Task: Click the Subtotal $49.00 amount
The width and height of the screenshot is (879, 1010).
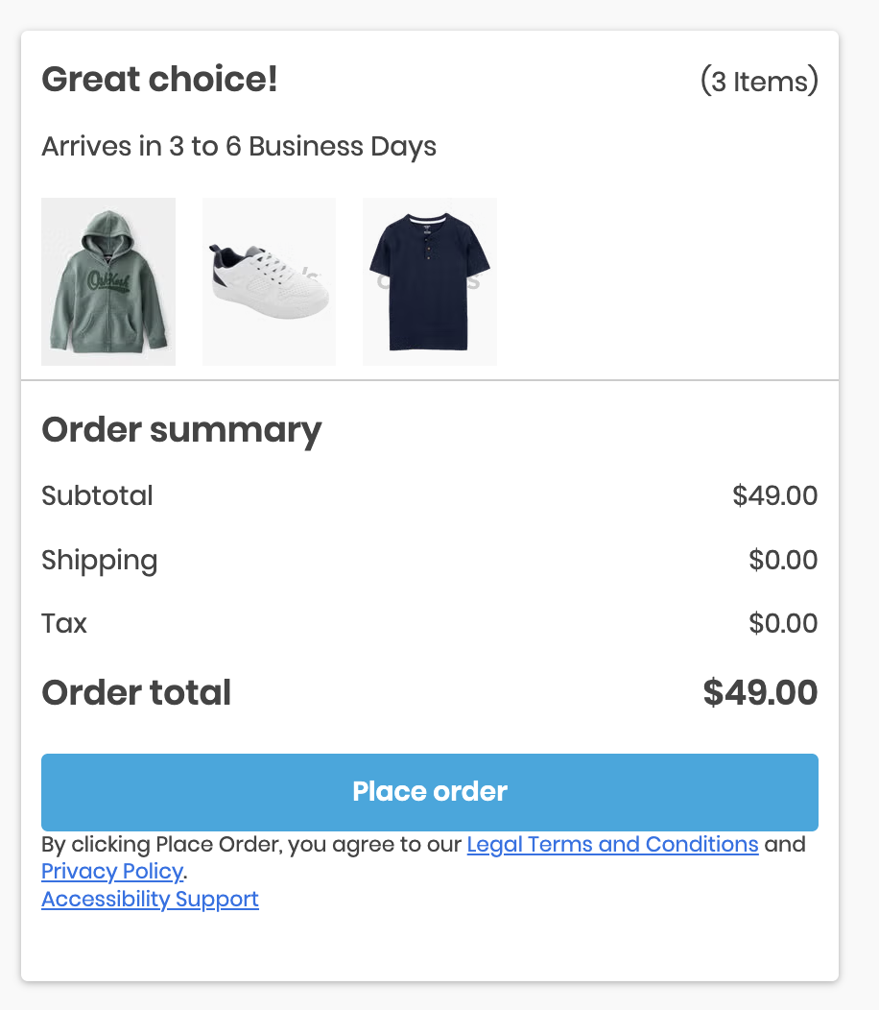Action: coord(774,496)
